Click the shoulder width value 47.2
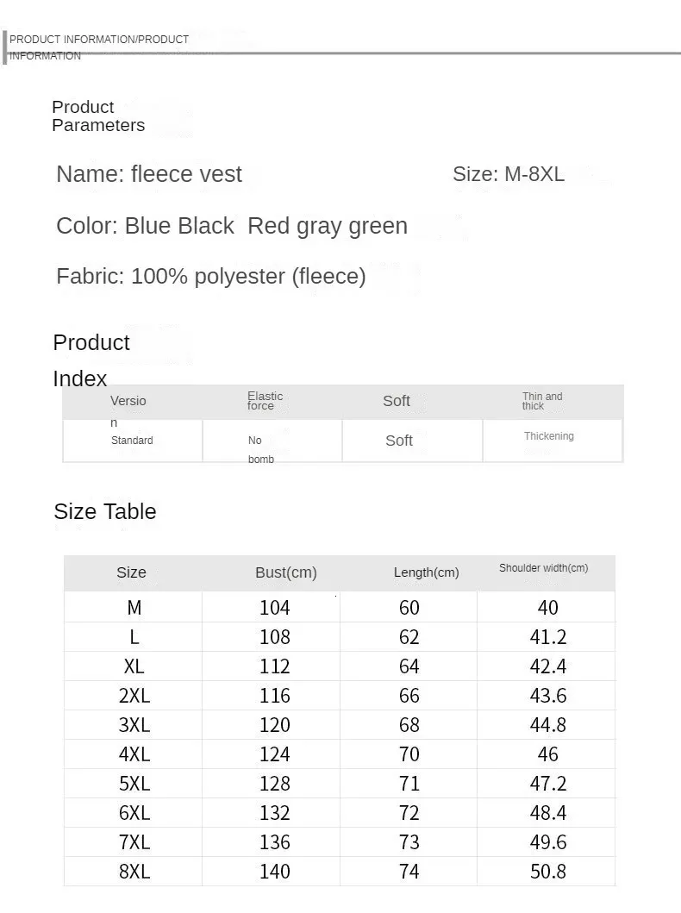The height and width of the screenshot is (913, 681). pyautogui.click(x=547, y=784)
